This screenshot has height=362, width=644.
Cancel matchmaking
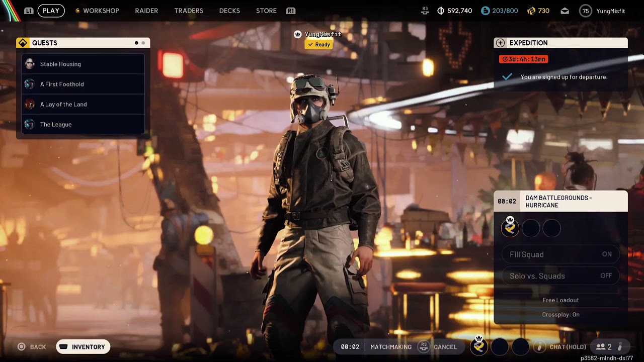445,347
